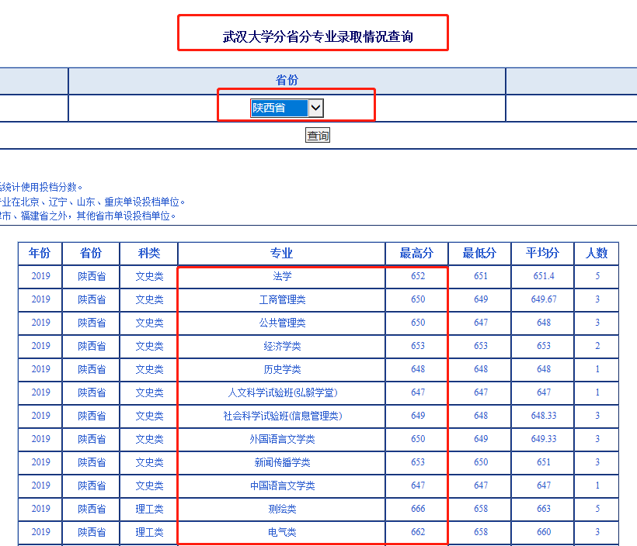Select the 新闻传播学类 major cell
This screenshot has height=546, width=637.
pos(282,462)
